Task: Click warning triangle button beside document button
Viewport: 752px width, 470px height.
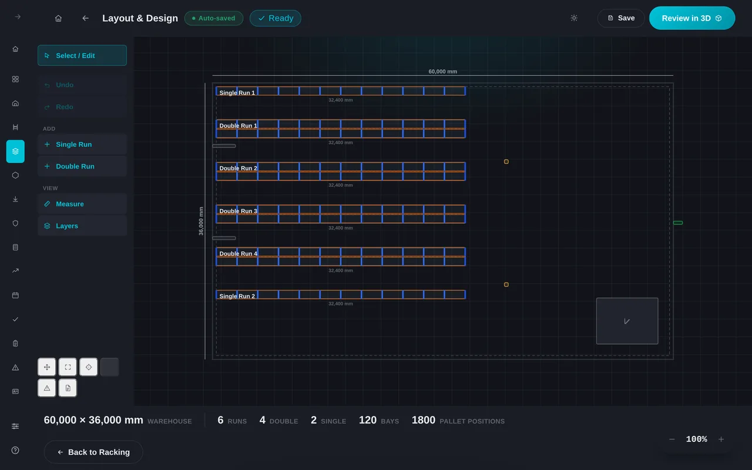Action: (47, 388)
